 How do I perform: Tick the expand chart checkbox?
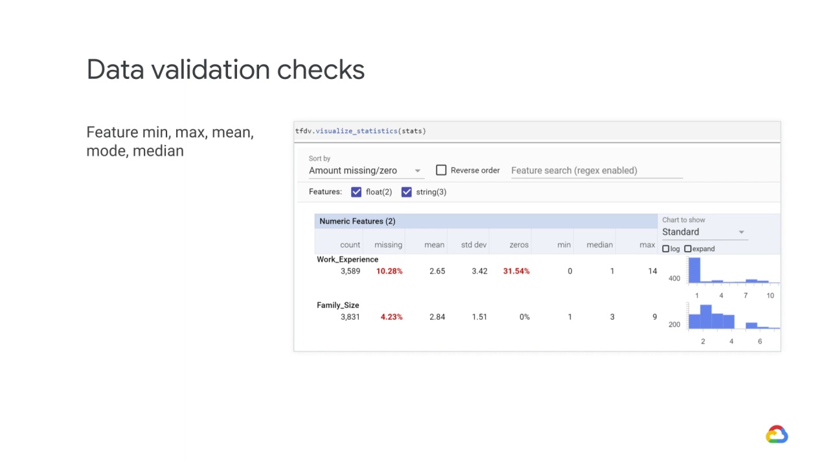(x=688, y=249)
